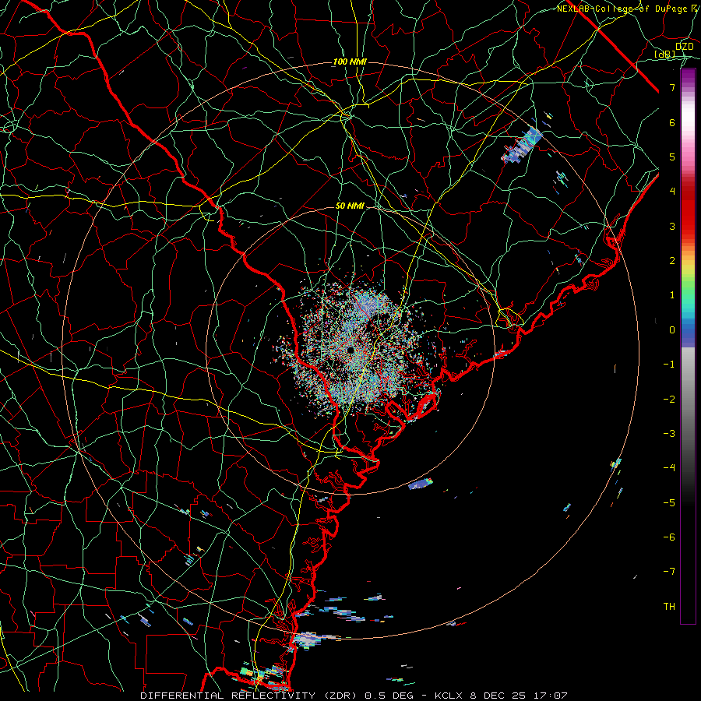Click the 0 value on the scale
The height and width of the screenshot is (701, 701).
click(x=672, y=330)
